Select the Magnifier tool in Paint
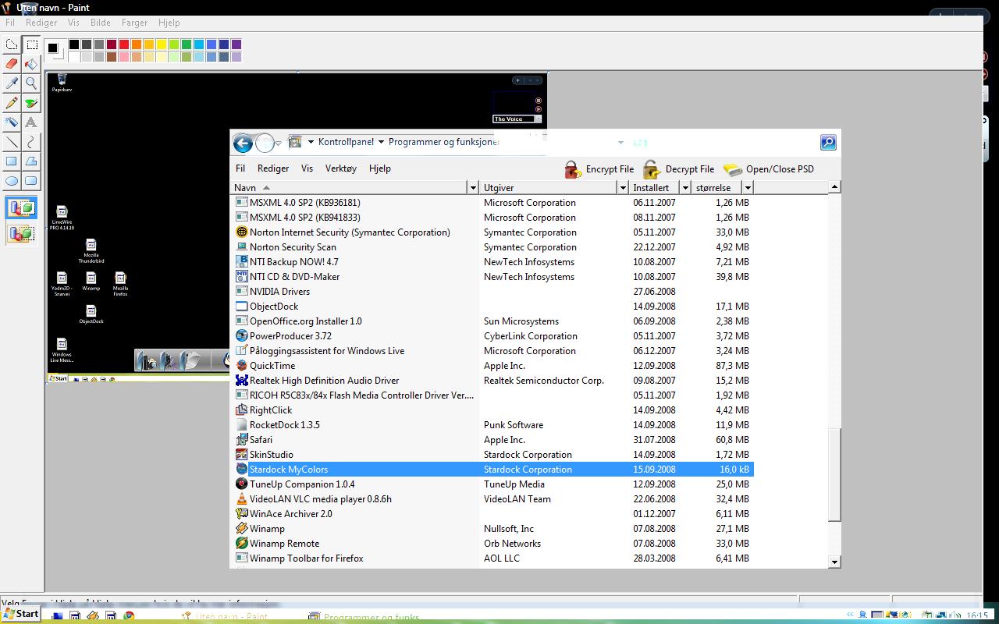This screenshot has height=624, width=999. (x=31, y=83)
